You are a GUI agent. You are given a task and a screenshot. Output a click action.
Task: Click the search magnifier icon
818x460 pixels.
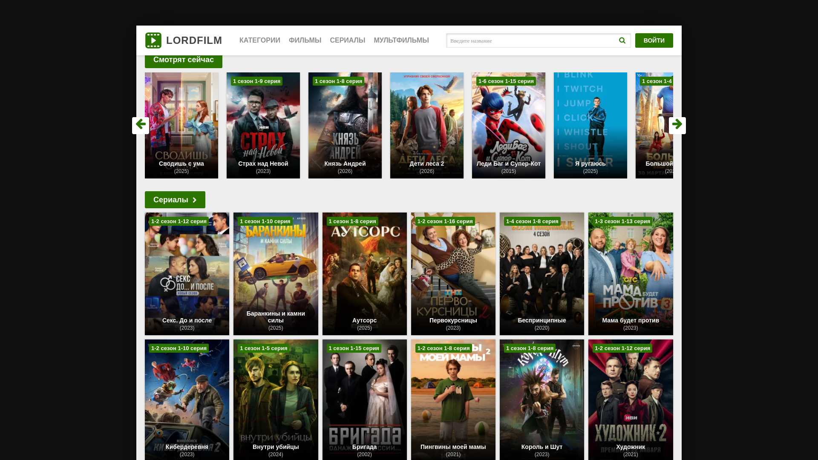pyautogui.click(x=622, y=40)
